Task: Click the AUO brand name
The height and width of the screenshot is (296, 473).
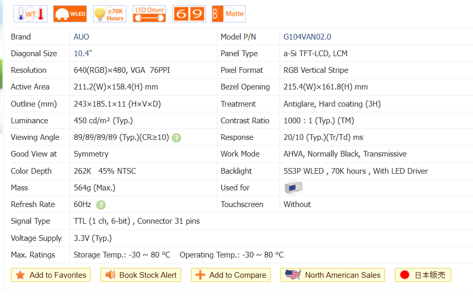Action: click(82, 37)
